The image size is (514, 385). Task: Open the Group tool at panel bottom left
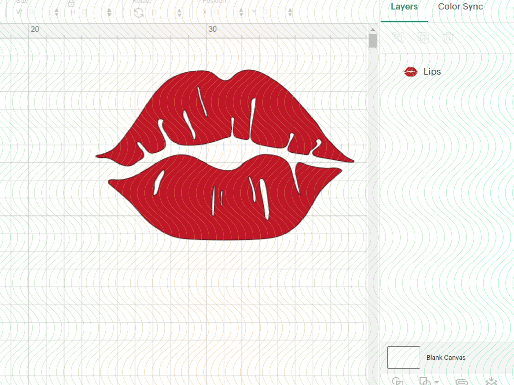click(x=397, y=382)
